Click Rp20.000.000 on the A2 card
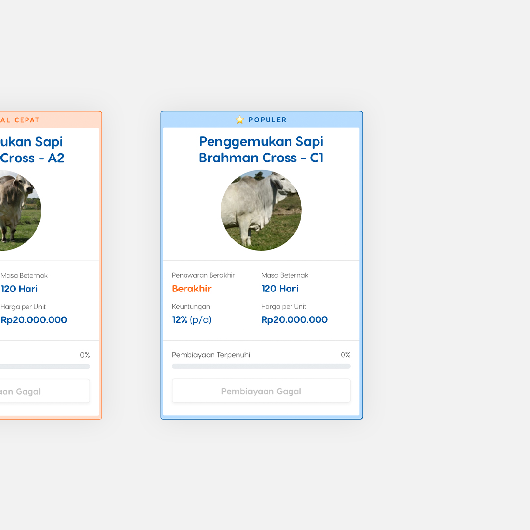 click(x=34, y=320)
